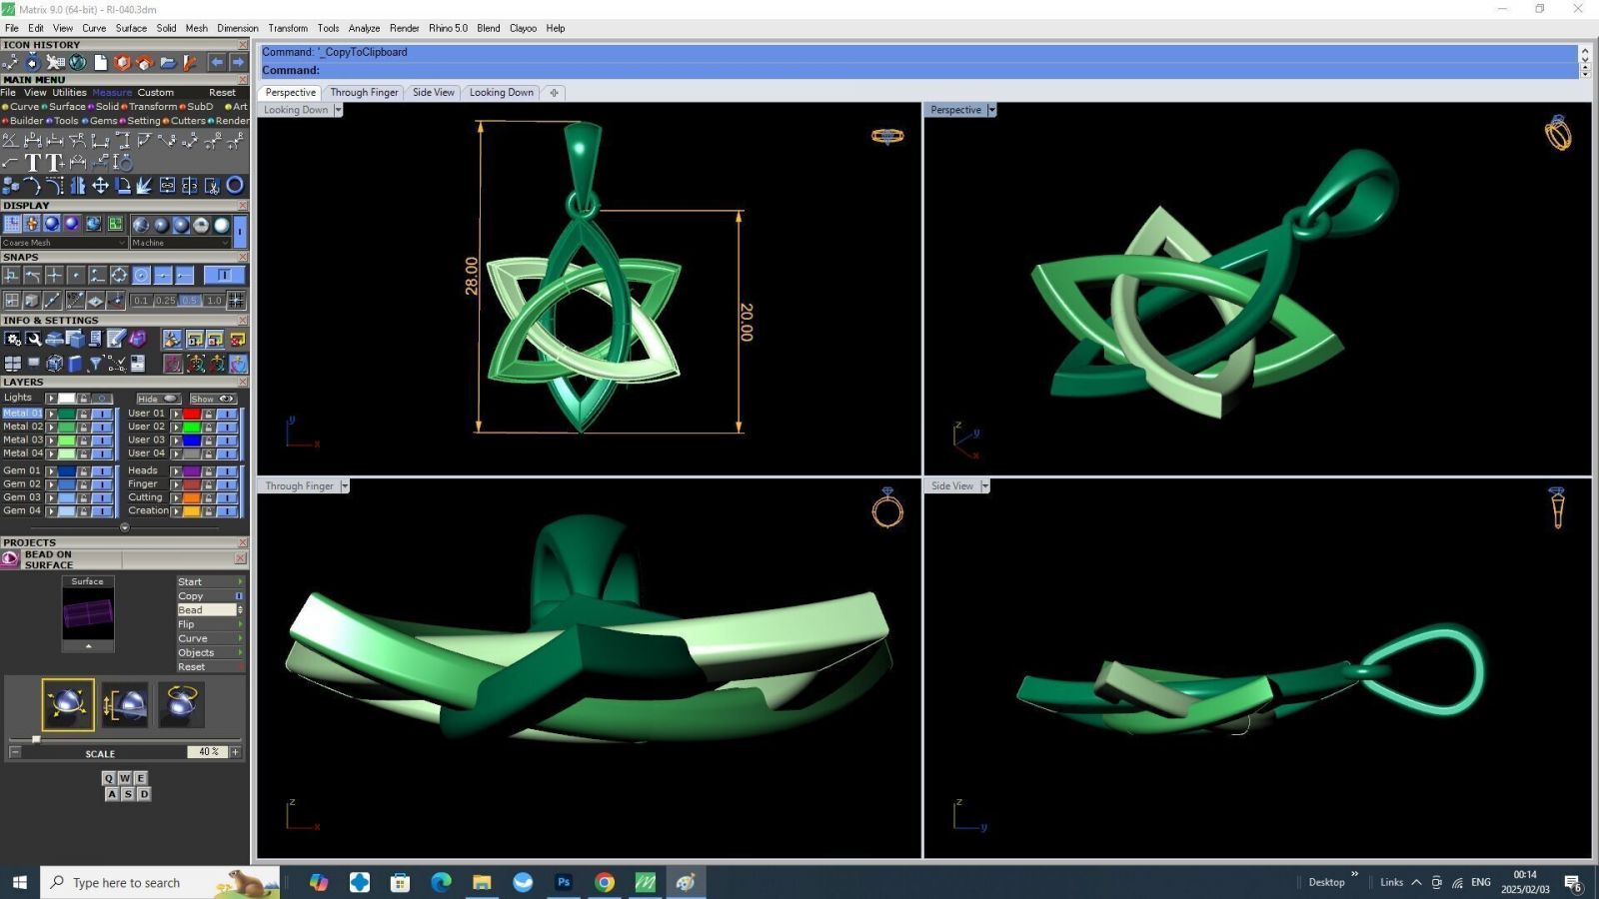1599x899 pixels.
Task: Click the open folder icon in Icon History
Action: [167, 62]
